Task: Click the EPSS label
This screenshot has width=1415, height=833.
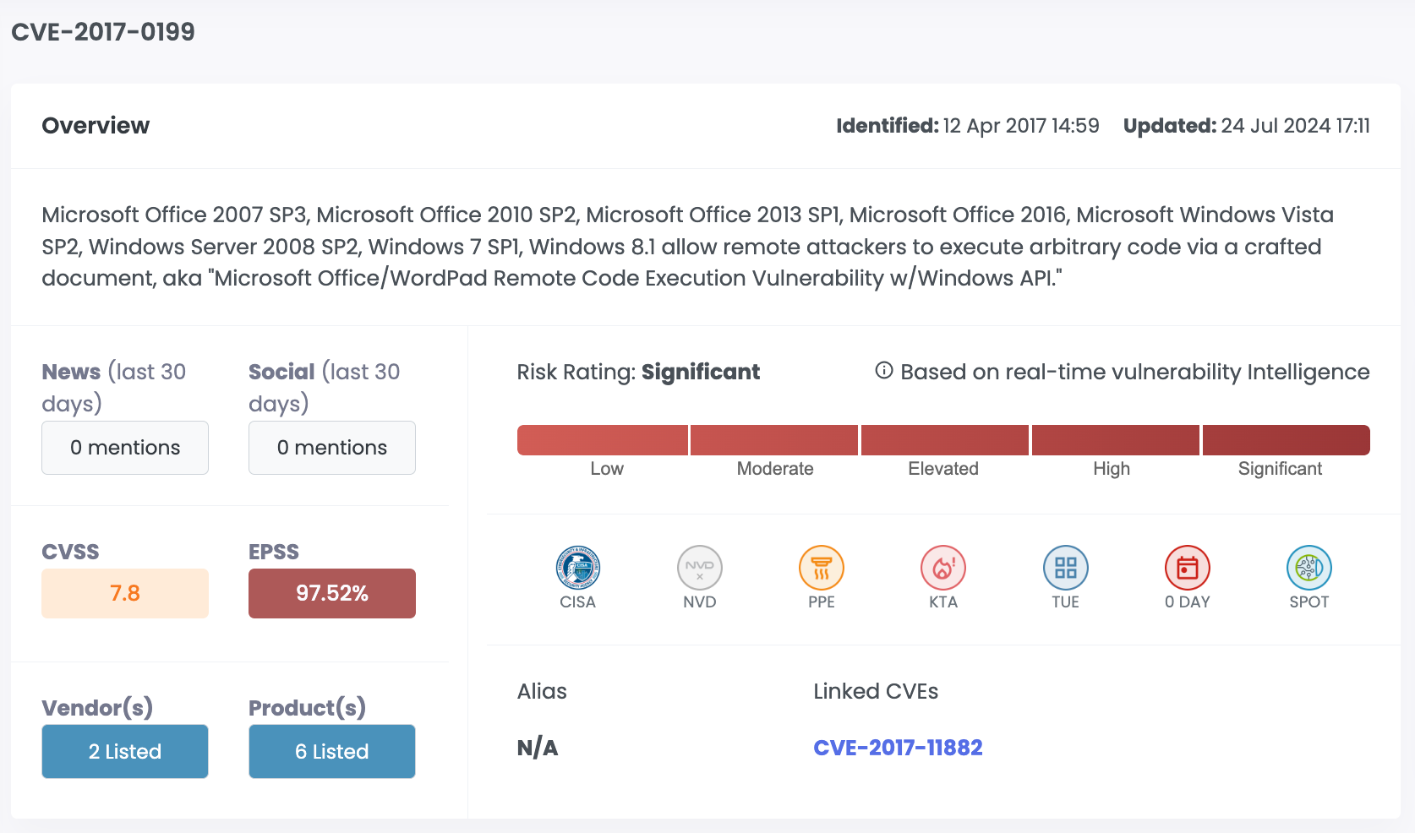Action: [274, 552]
